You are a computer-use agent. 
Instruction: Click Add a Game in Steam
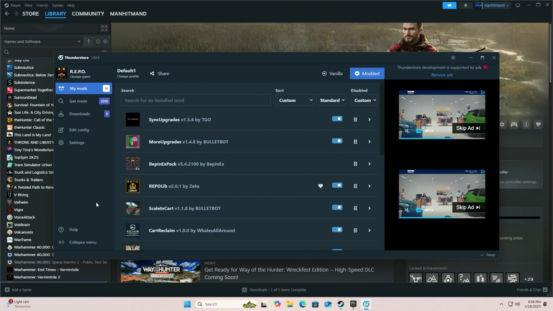coord(18,290)
